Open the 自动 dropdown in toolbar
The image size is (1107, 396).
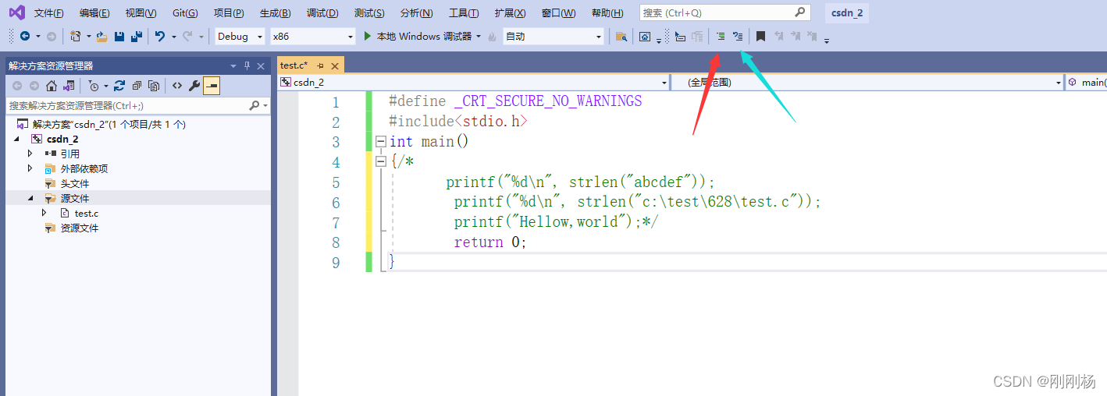600,37
